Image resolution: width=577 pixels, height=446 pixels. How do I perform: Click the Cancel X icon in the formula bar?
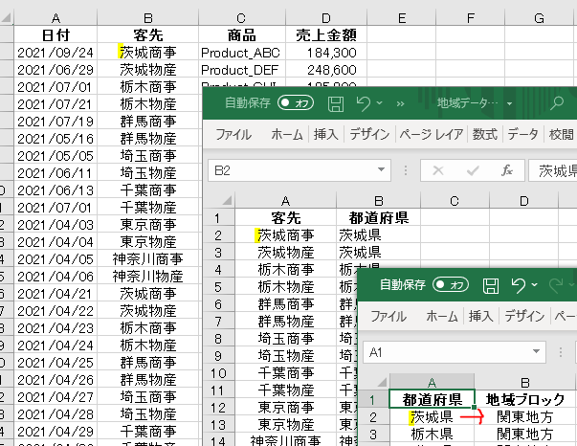click(x=438, y=170)
